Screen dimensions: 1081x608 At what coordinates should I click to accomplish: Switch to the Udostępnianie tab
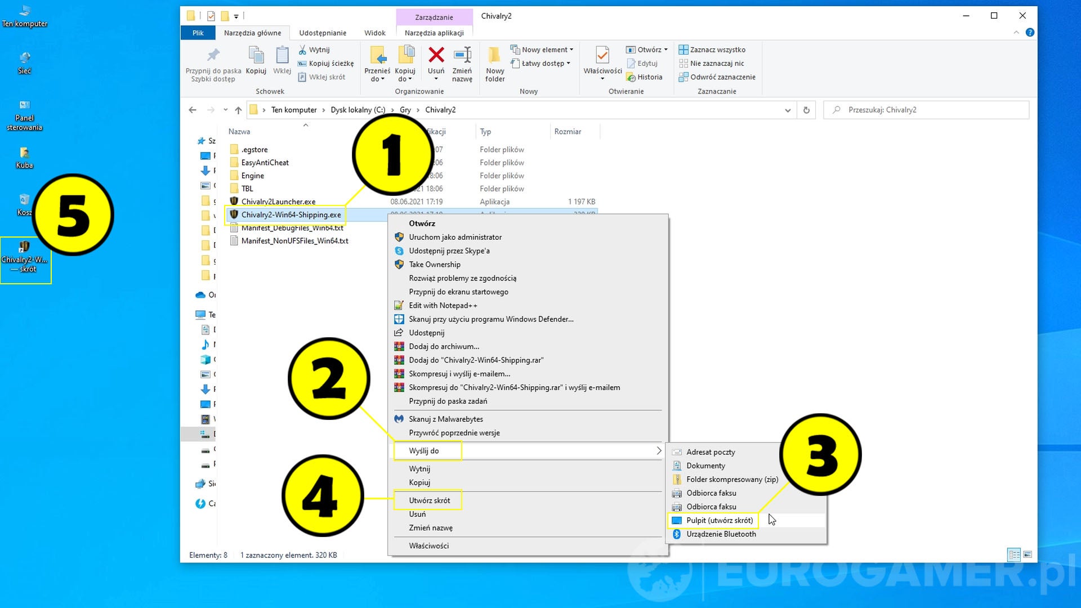click(323, 33)
